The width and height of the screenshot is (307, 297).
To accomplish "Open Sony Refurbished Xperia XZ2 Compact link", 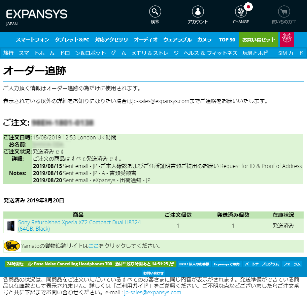I will [79, 226].
